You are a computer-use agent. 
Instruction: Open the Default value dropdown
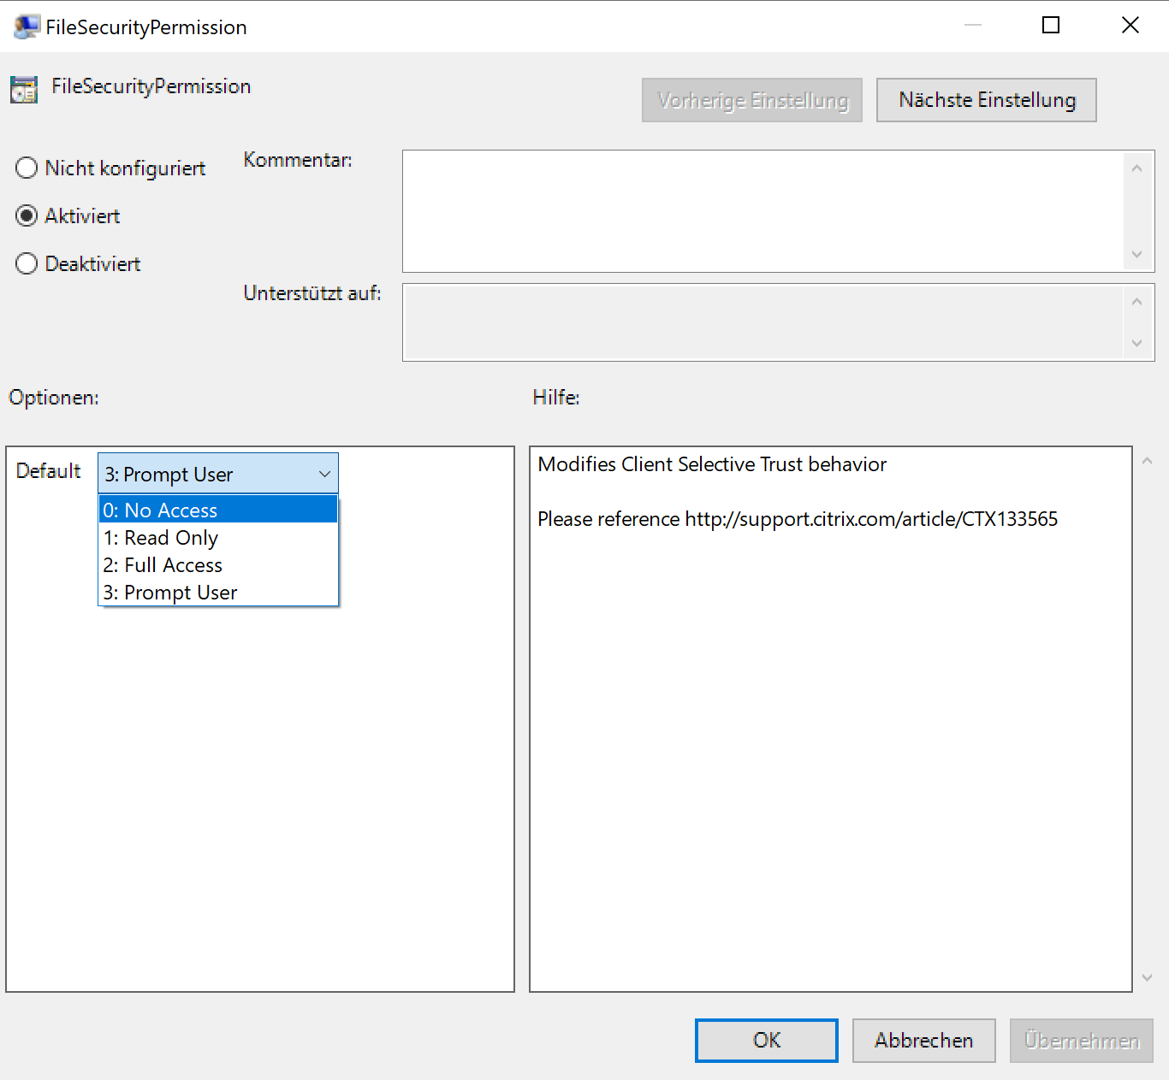323,473
